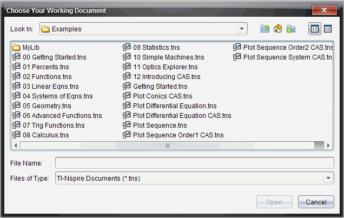
Task: Switch to Details view
Action: (327, 29)
